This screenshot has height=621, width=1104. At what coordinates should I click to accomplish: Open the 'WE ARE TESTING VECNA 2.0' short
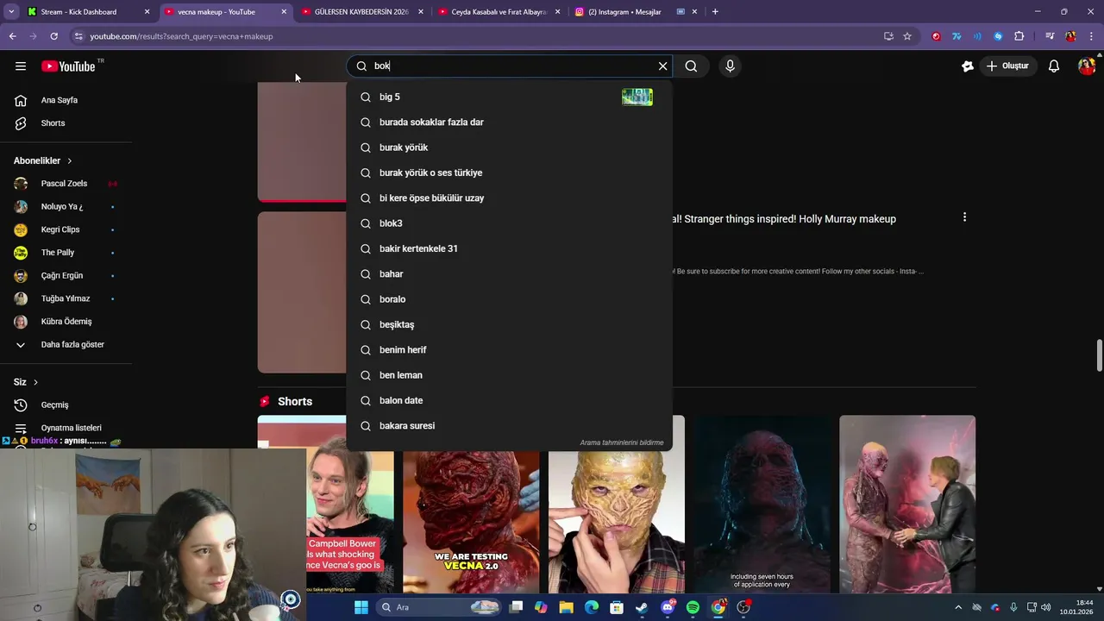pos(471,520)
